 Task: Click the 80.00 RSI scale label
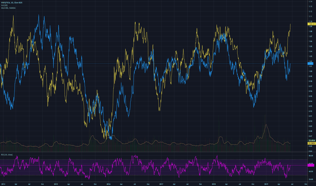pyautogui.click(x=311, y=156)
